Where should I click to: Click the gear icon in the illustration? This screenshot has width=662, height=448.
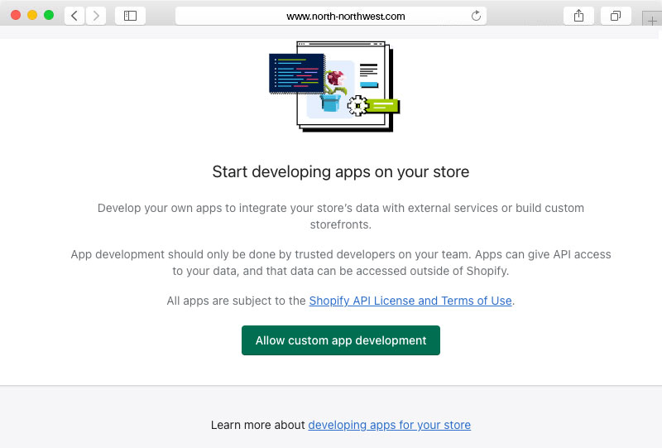357,105
